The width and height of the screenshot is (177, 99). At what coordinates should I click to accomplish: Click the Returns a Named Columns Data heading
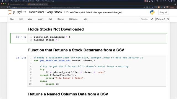click(68, 94)
